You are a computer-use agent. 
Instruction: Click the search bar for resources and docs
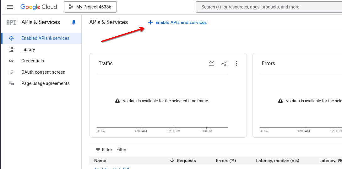(269, 7)
